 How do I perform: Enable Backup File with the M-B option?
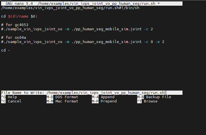(x=140, y=97)
